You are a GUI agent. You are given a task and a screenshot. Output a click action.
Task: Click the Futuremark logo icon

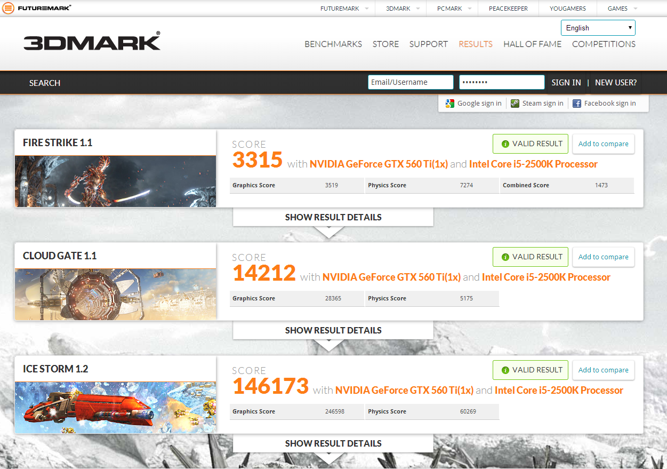(9, 8)
